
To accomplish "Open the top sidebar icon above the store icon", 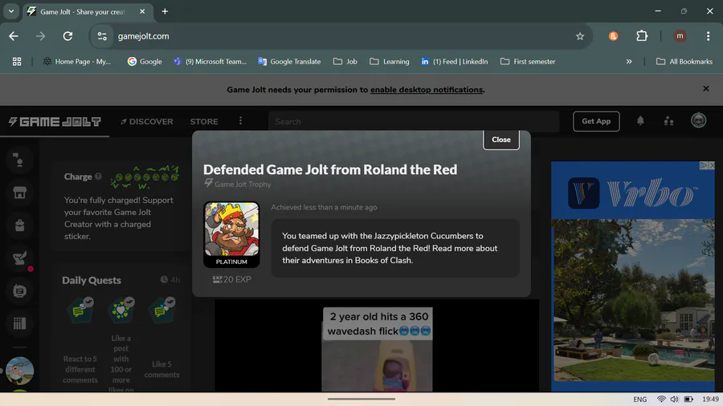I will [x=19, y=160].
